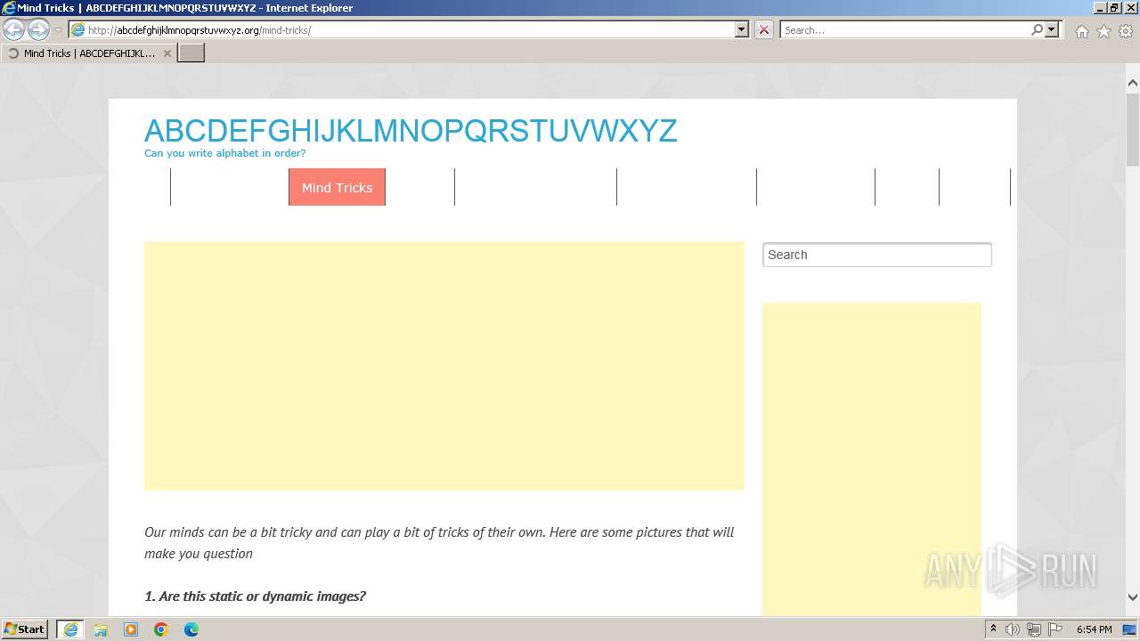
Task: Open the Windows Start menu
Action: pos(25,629)
